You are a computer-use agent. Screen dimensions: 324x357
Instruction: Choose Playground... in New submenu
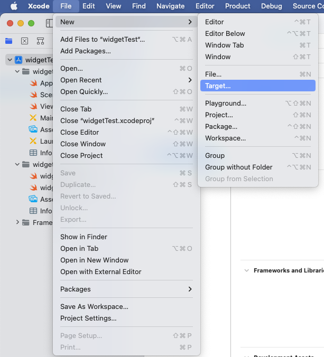(x=258, y=104)
